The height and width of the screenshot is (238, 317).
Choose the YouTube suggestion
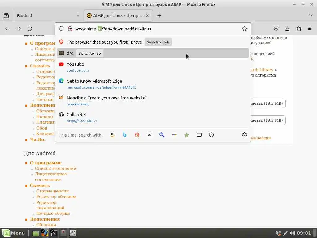153,67
